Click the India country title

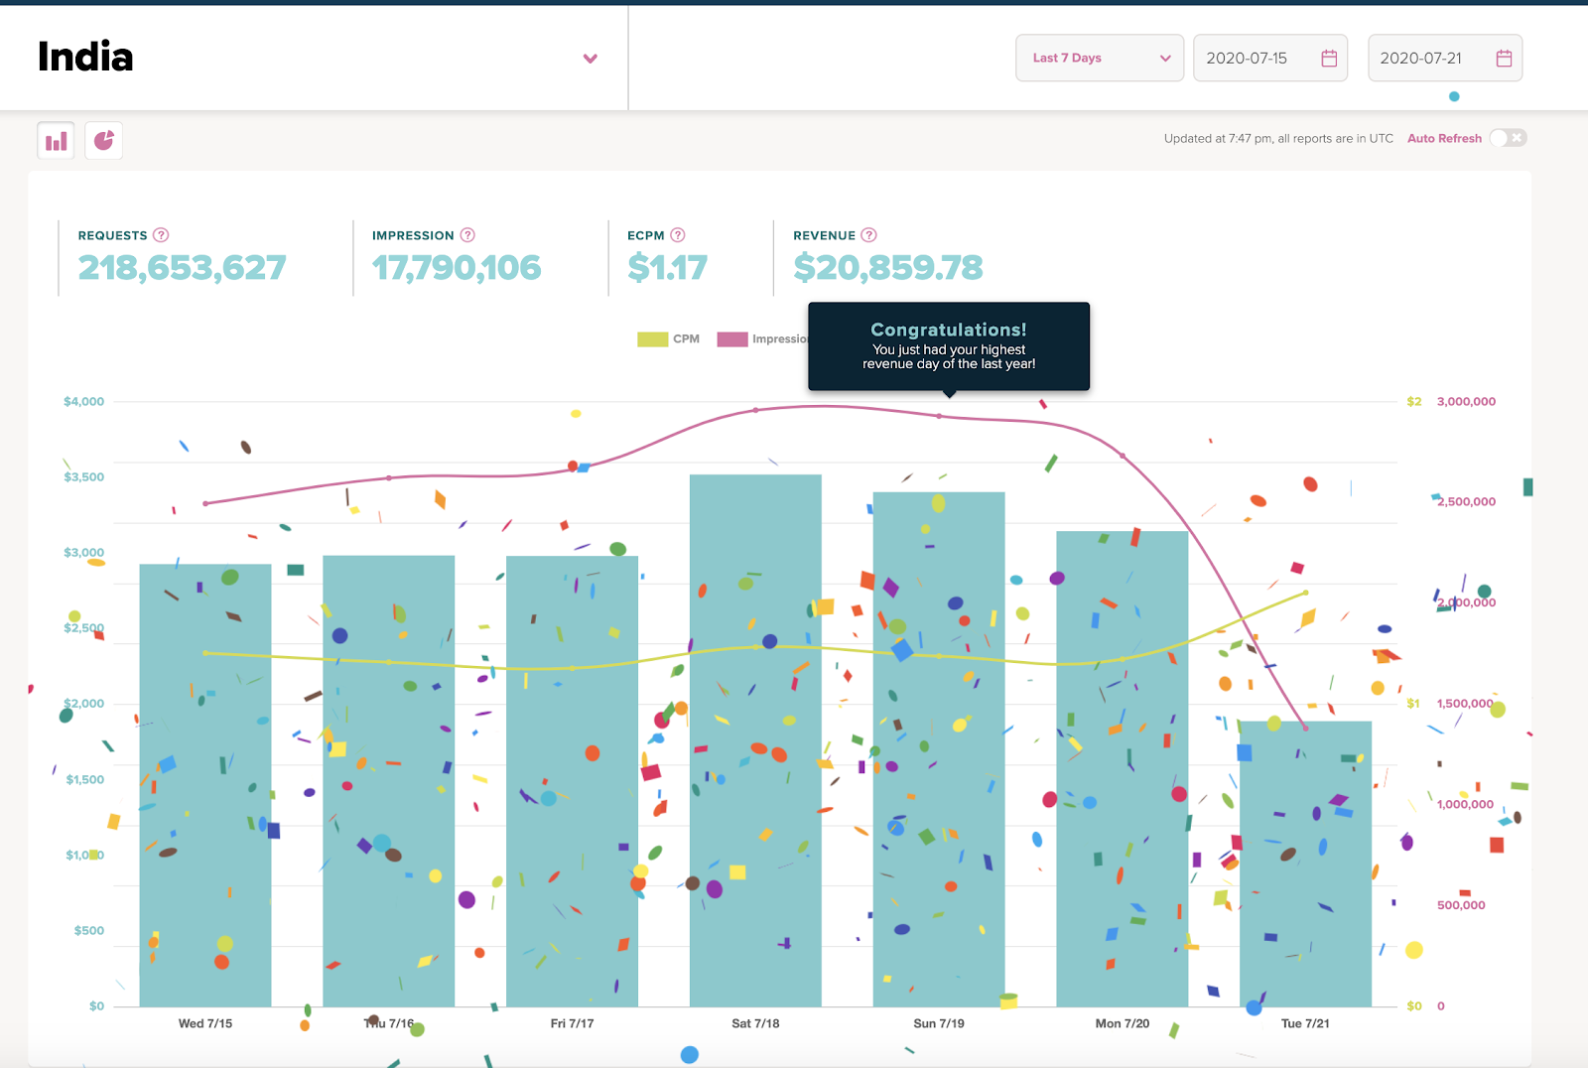tap(85, 57)
